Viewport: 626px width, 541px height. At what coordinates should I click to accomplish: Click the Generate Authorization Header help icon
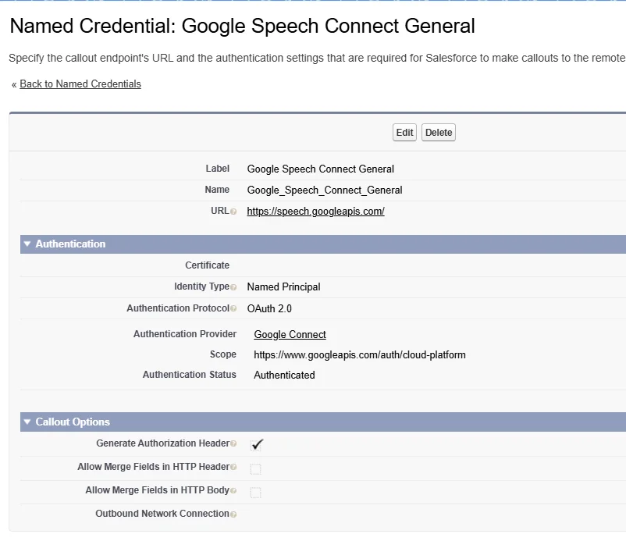[233, 444]
